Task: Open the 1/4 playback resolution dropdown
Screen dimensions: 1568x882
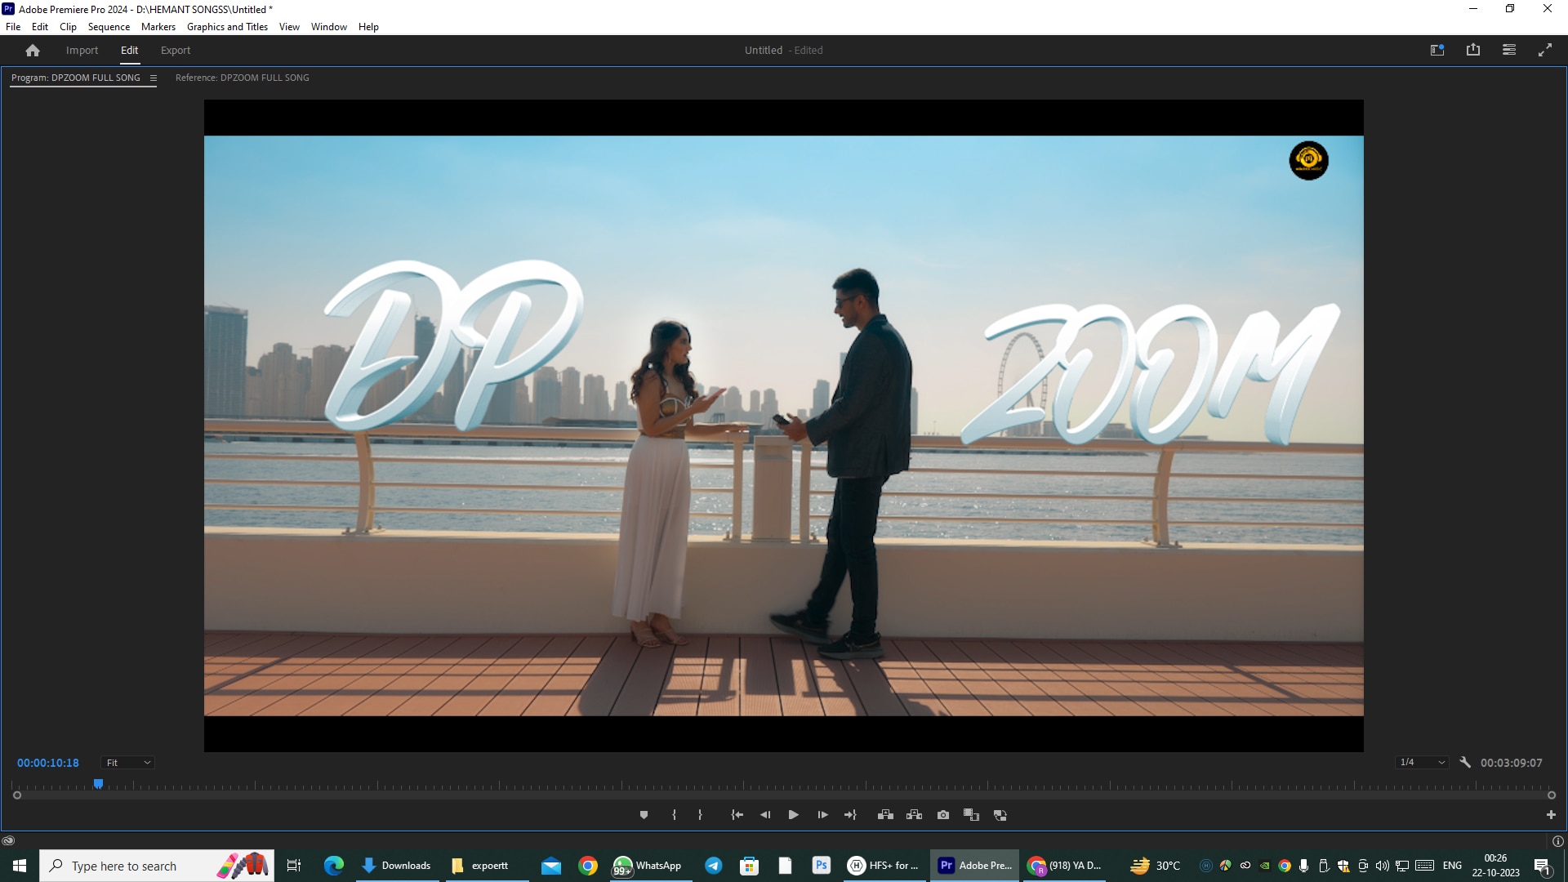Action: pyautogui.click(x=1422, y=763)
